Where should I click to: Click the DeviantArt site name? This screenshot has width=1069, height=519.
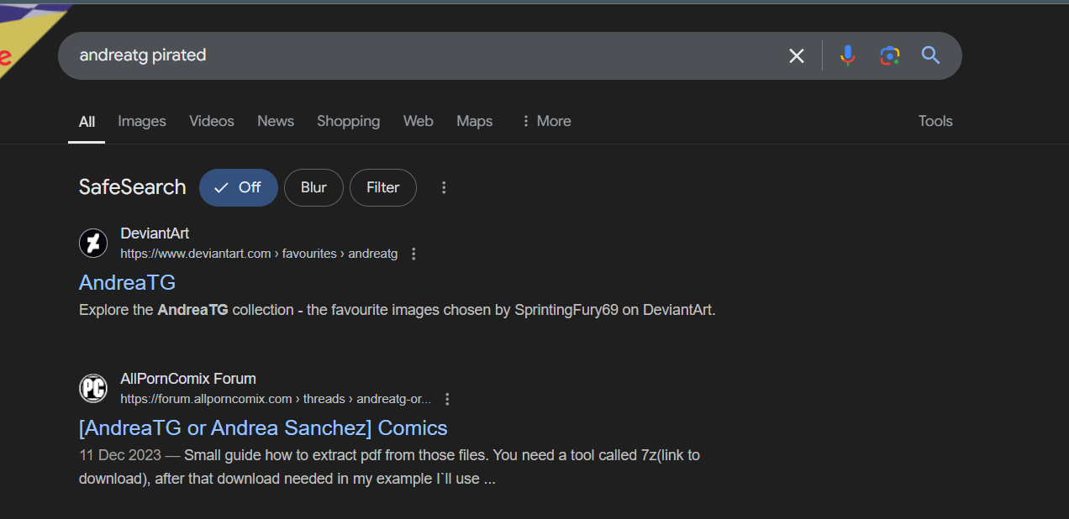click(155, 233)
